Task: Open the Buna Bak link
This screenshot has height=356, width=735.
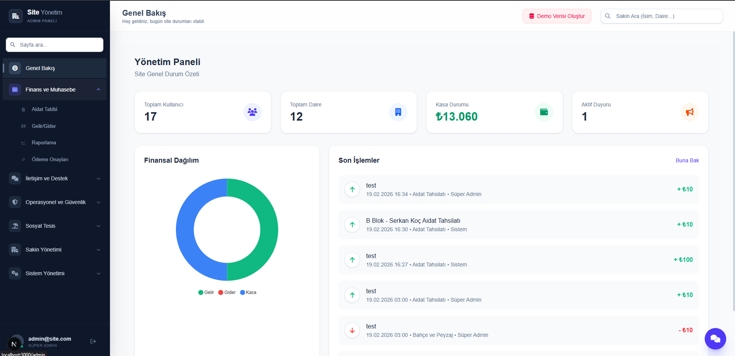Action: (687, 160)
